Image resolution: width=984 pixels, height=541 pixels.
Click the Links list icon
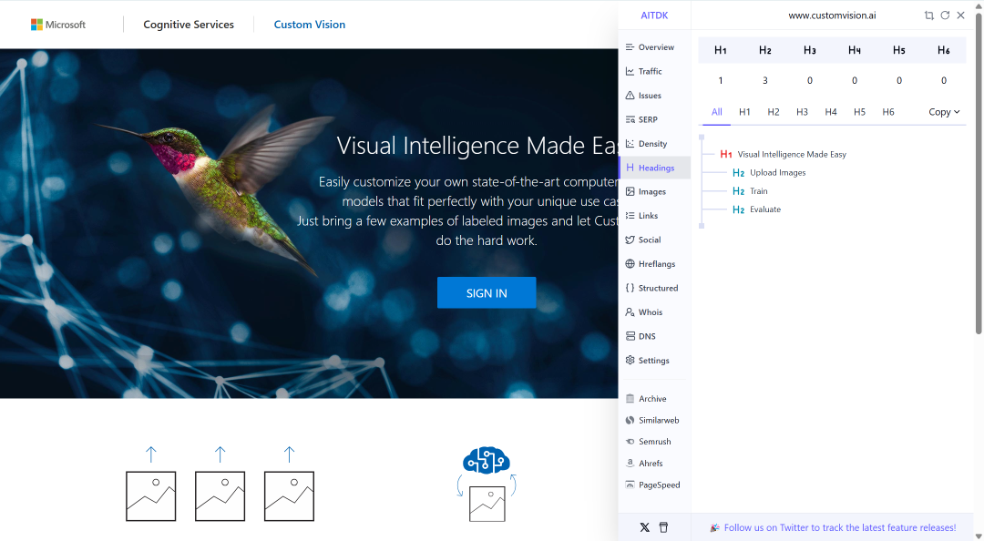[630, 215]
